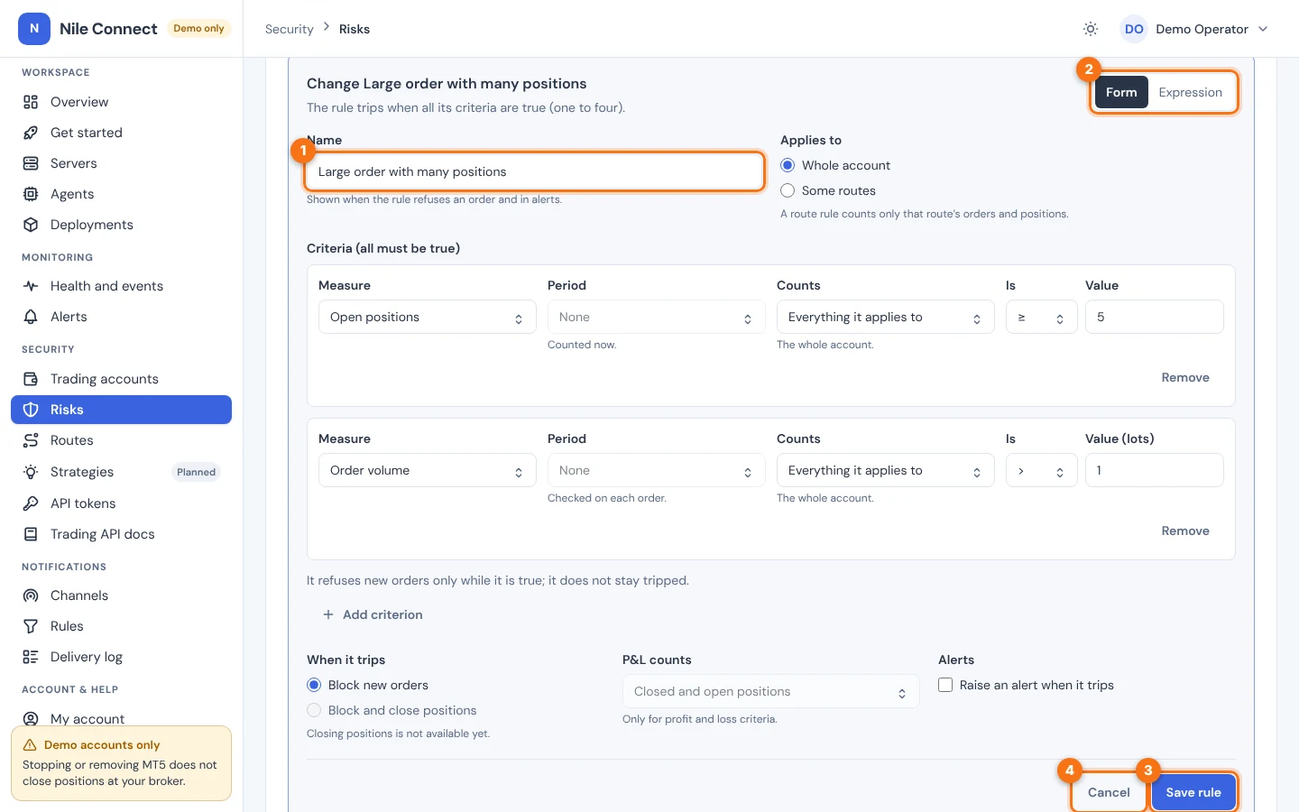This screenshot has width=1299, height=812.
Task: Open the ≥ comparison operator dropdown
Action: [x=1042, y=318]
